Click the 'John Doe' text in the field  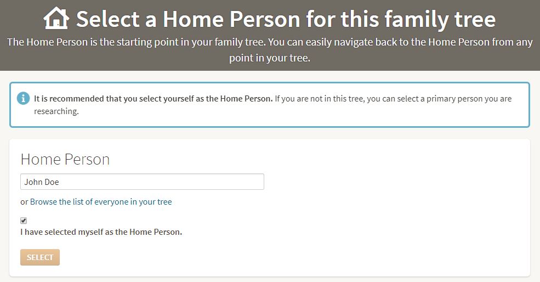click(x=42, y=182)
